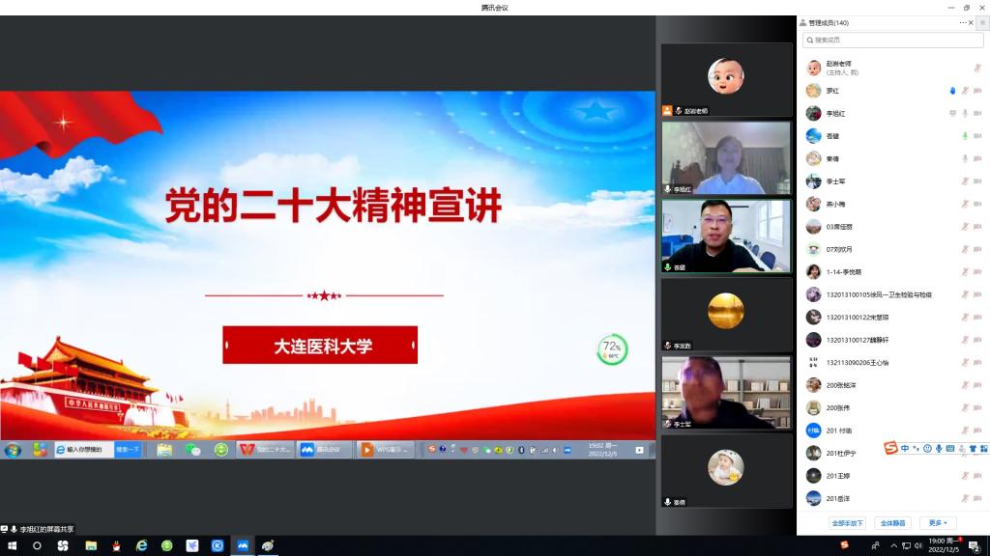Toggle 罗红's camera icon
The image size is (990, 556).
[x=977, y=91]
